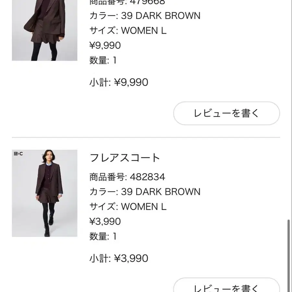Click the divider line between the two items
The height and width of the screenshot is (292, 292).
146,138
